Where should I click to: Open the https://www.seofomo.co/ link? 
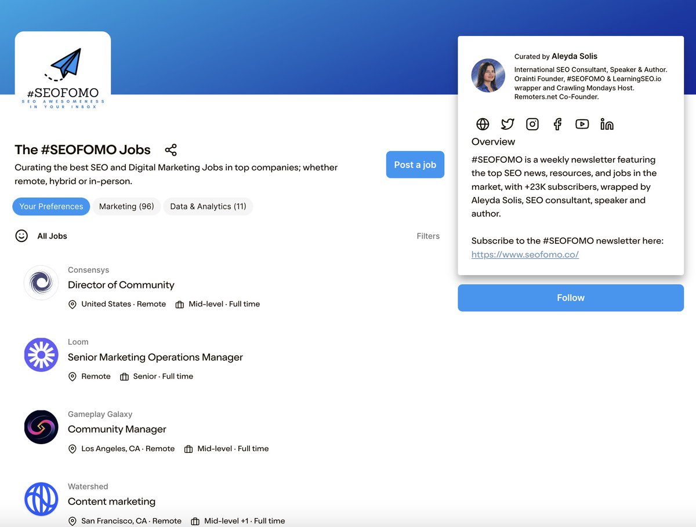coord(525,254)
